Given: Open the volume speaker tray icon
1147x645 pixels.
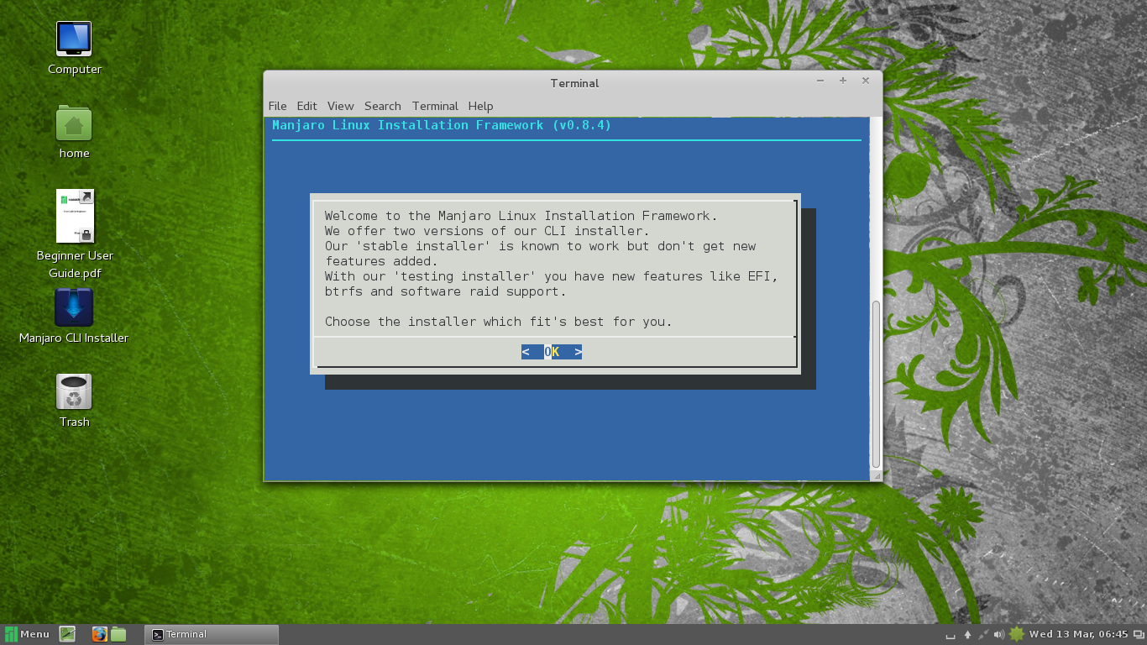Looking at the screenshot, I should click(999, 635).
